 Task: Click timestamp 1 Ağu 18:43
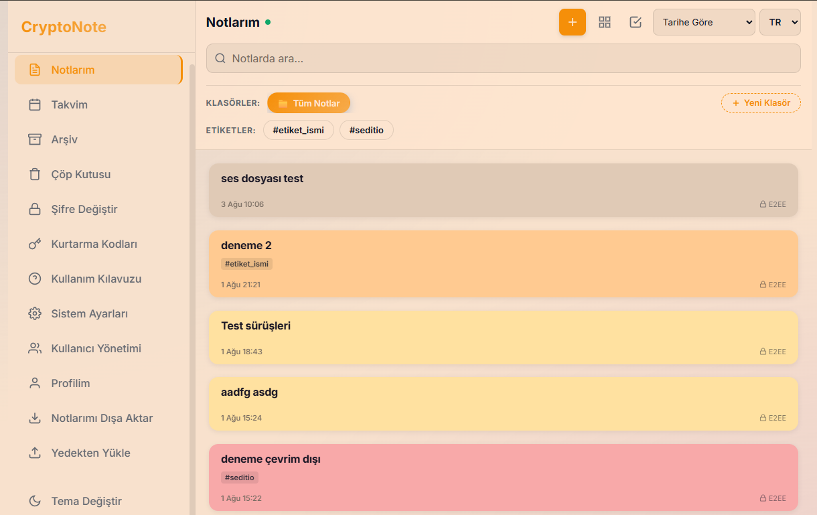pos(242,352)
